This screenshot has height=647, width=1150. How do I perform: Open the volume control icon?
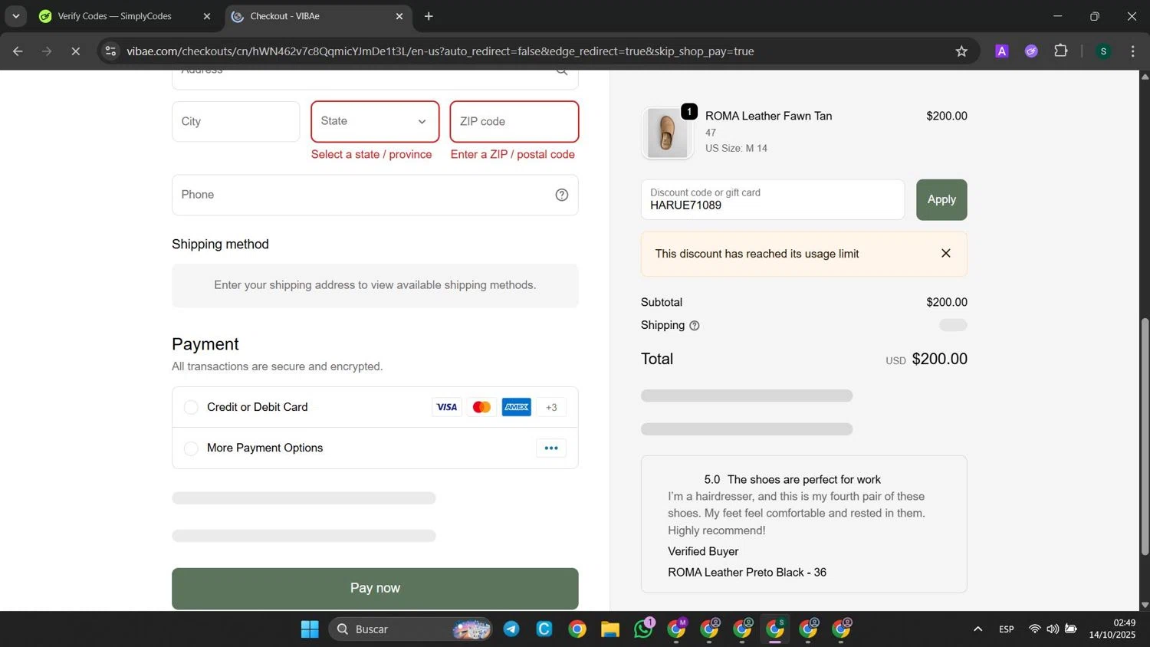point(1053,629)
